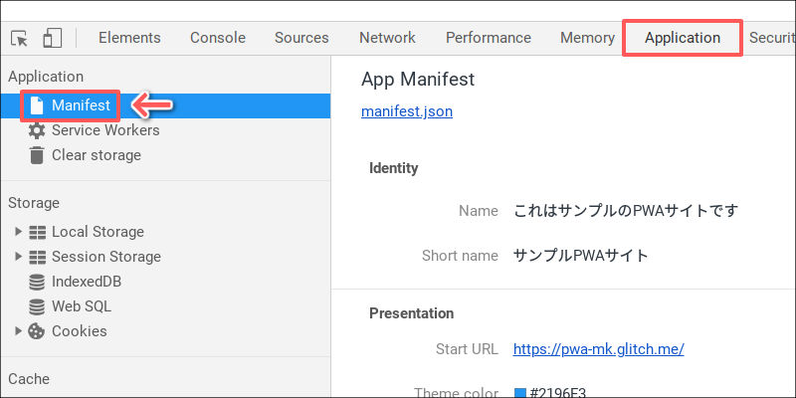Switch to the Elements tab
Viewport: 796px width, 398px height.
pyautogui.click(x=129, y=38)
